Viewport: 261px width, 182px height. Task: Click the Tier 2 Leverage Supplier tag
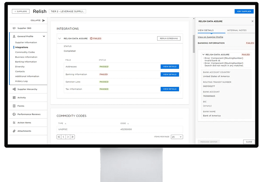tap(67, 11)
